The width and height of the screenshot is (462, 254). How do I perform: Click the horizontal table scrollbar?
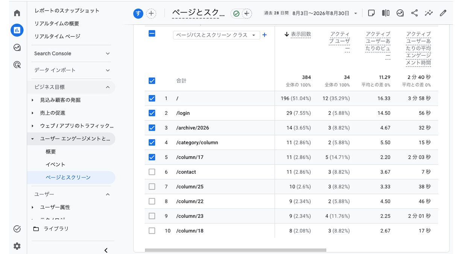[236, 250]
